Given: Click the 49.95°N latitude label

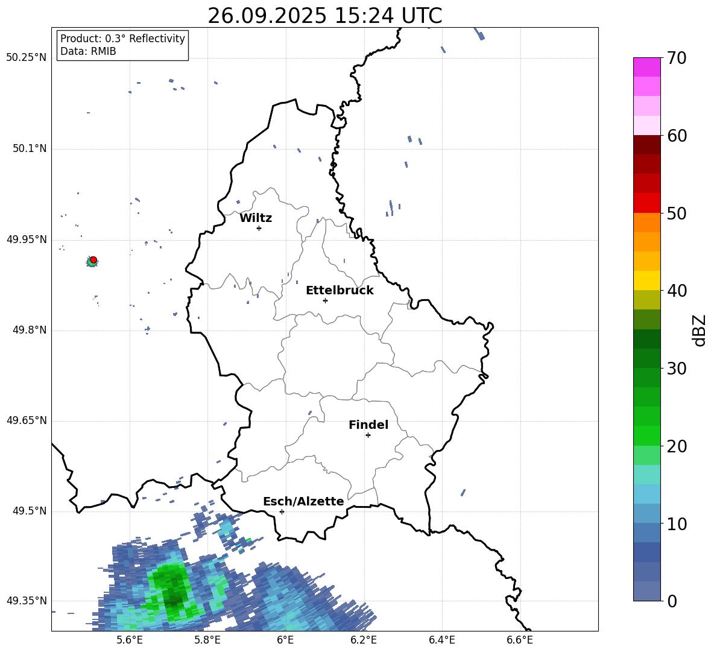Looking at the screenshot, I should coord(27,239).
